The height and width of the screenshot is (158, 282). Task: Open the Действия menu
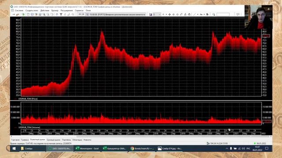[45, 11]
